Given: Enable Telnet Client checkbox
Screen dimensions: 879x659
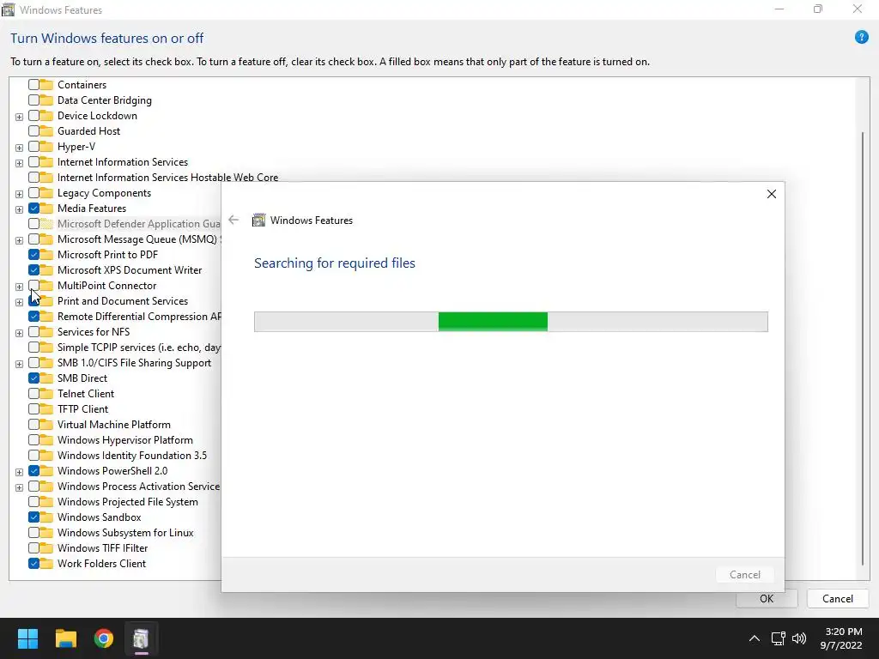Looking at the screenshot, I should [x=33, y=393].
